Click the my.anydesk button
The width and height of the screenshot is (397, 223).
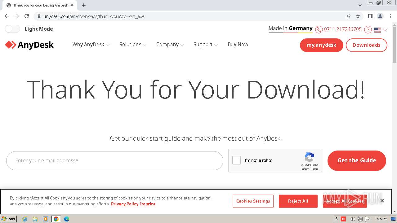point(321,45)
